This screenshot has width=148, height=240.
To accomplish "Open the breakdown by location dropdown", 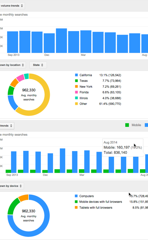I will (x=13, y=65).
